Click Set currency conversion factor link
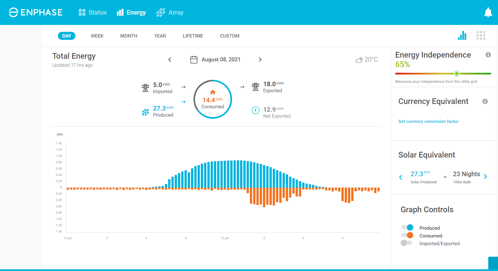The image size is (498, 271). click(x=428, y=121)
